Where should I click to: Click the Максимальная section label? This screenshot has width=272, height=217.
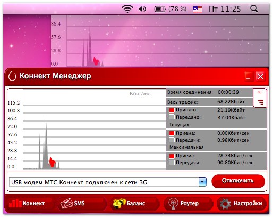click(186, 147)
